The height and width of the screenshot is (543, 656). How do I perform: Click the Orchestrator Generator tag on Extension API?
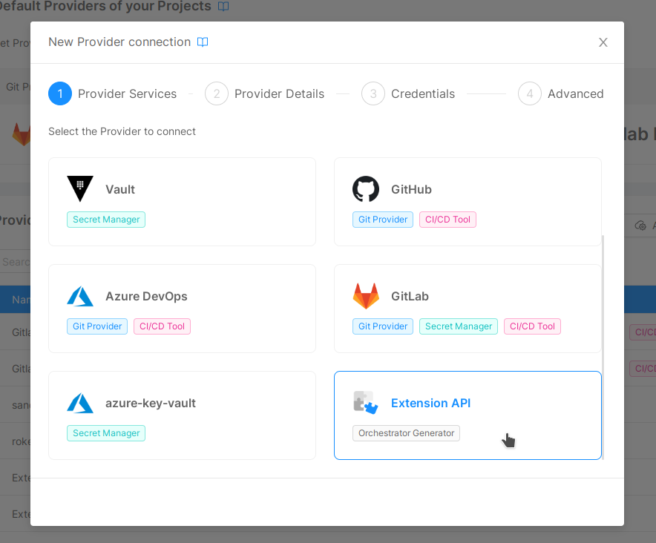406,433
